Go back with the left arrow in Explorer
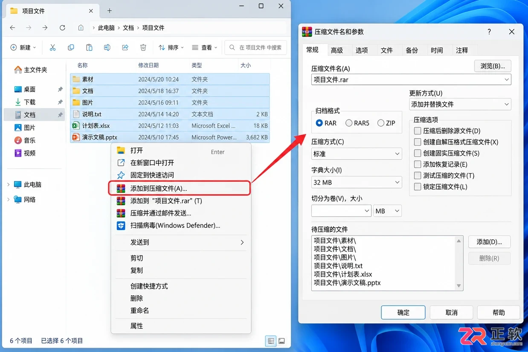528x352 pixels. (13, 28)
